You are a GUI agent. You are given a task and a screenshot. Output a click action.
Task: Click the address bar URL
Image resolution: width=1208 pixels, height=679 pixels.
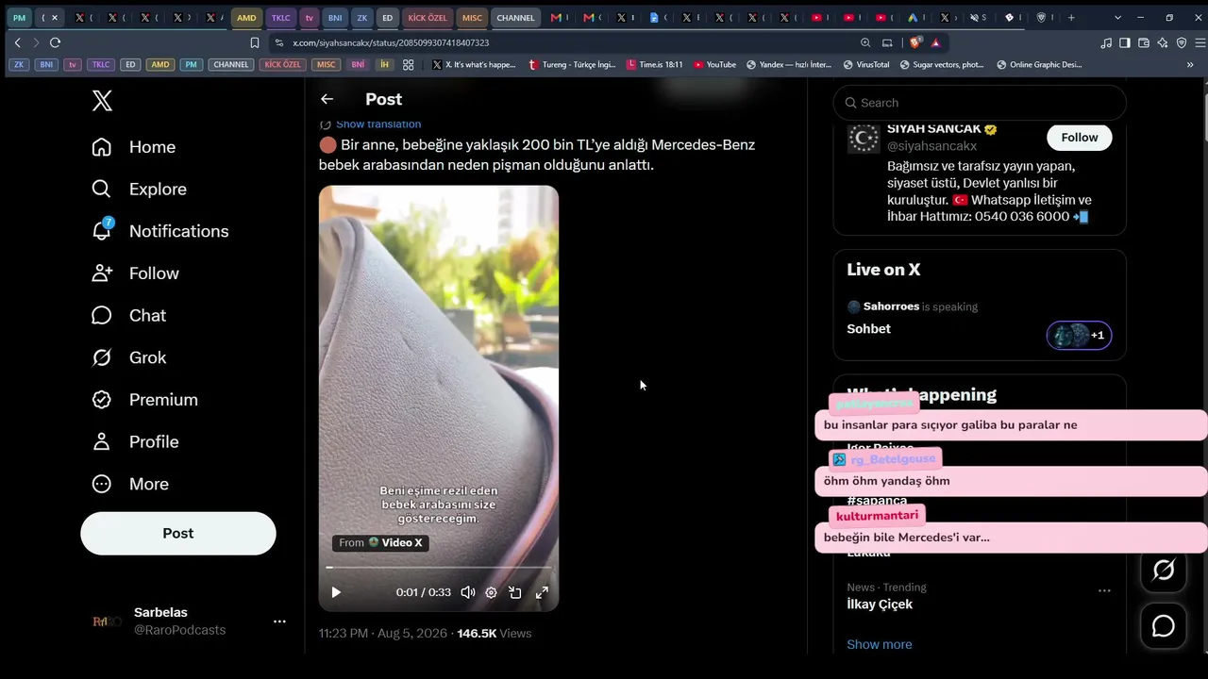391,42
